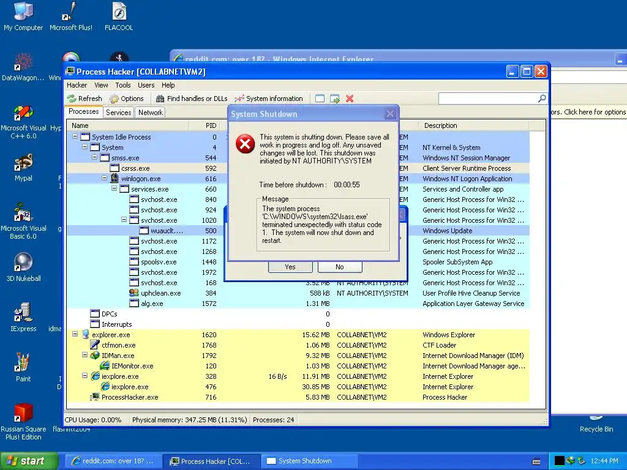
Task: Open the Help menu
Action: (x=168, y=85)
